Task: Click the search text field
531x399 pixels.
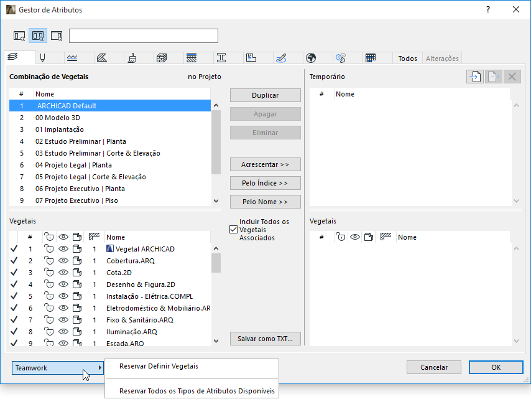Action: point(144,36)
